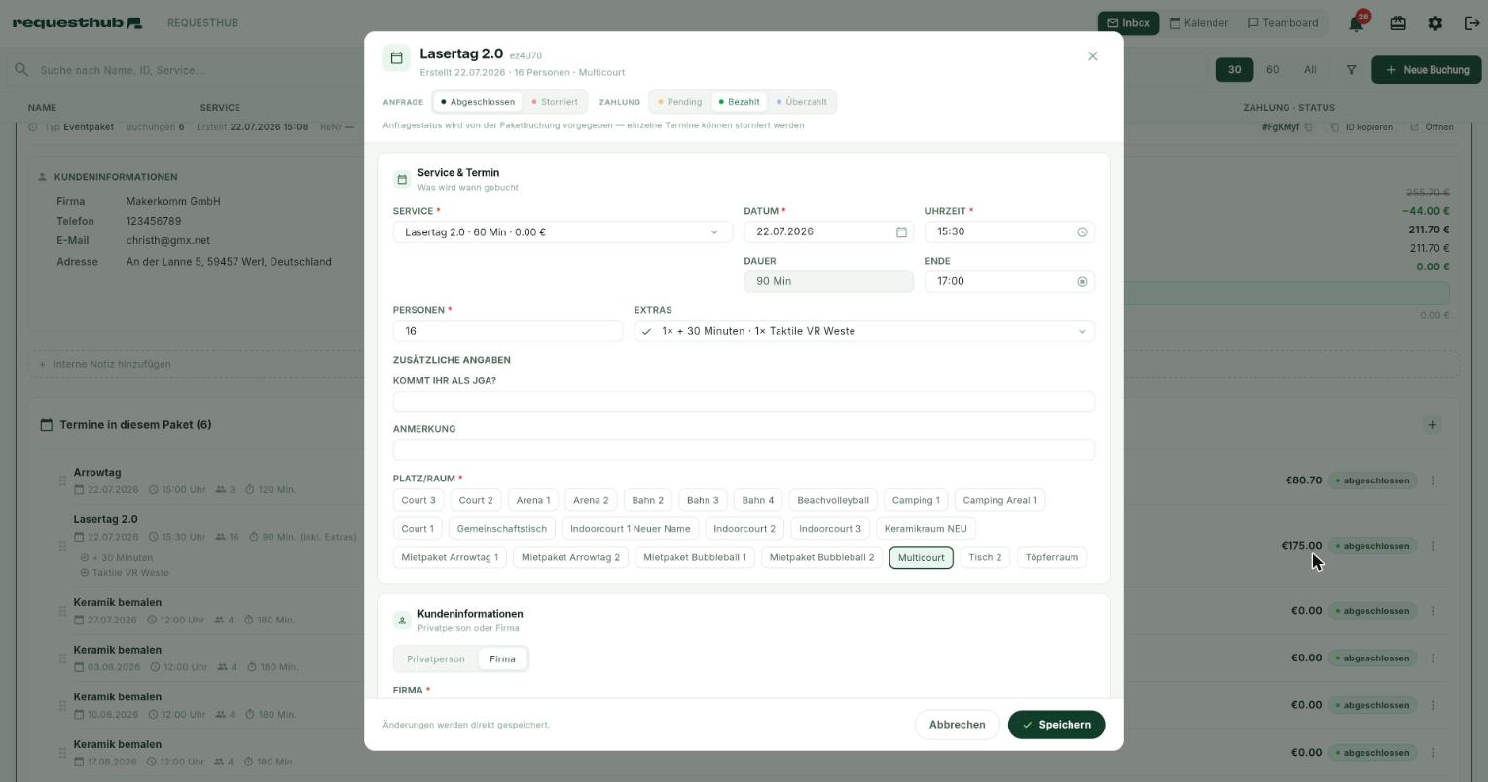
Task: Set Anfrage status to Abgeschlossen
Action: 477,102
